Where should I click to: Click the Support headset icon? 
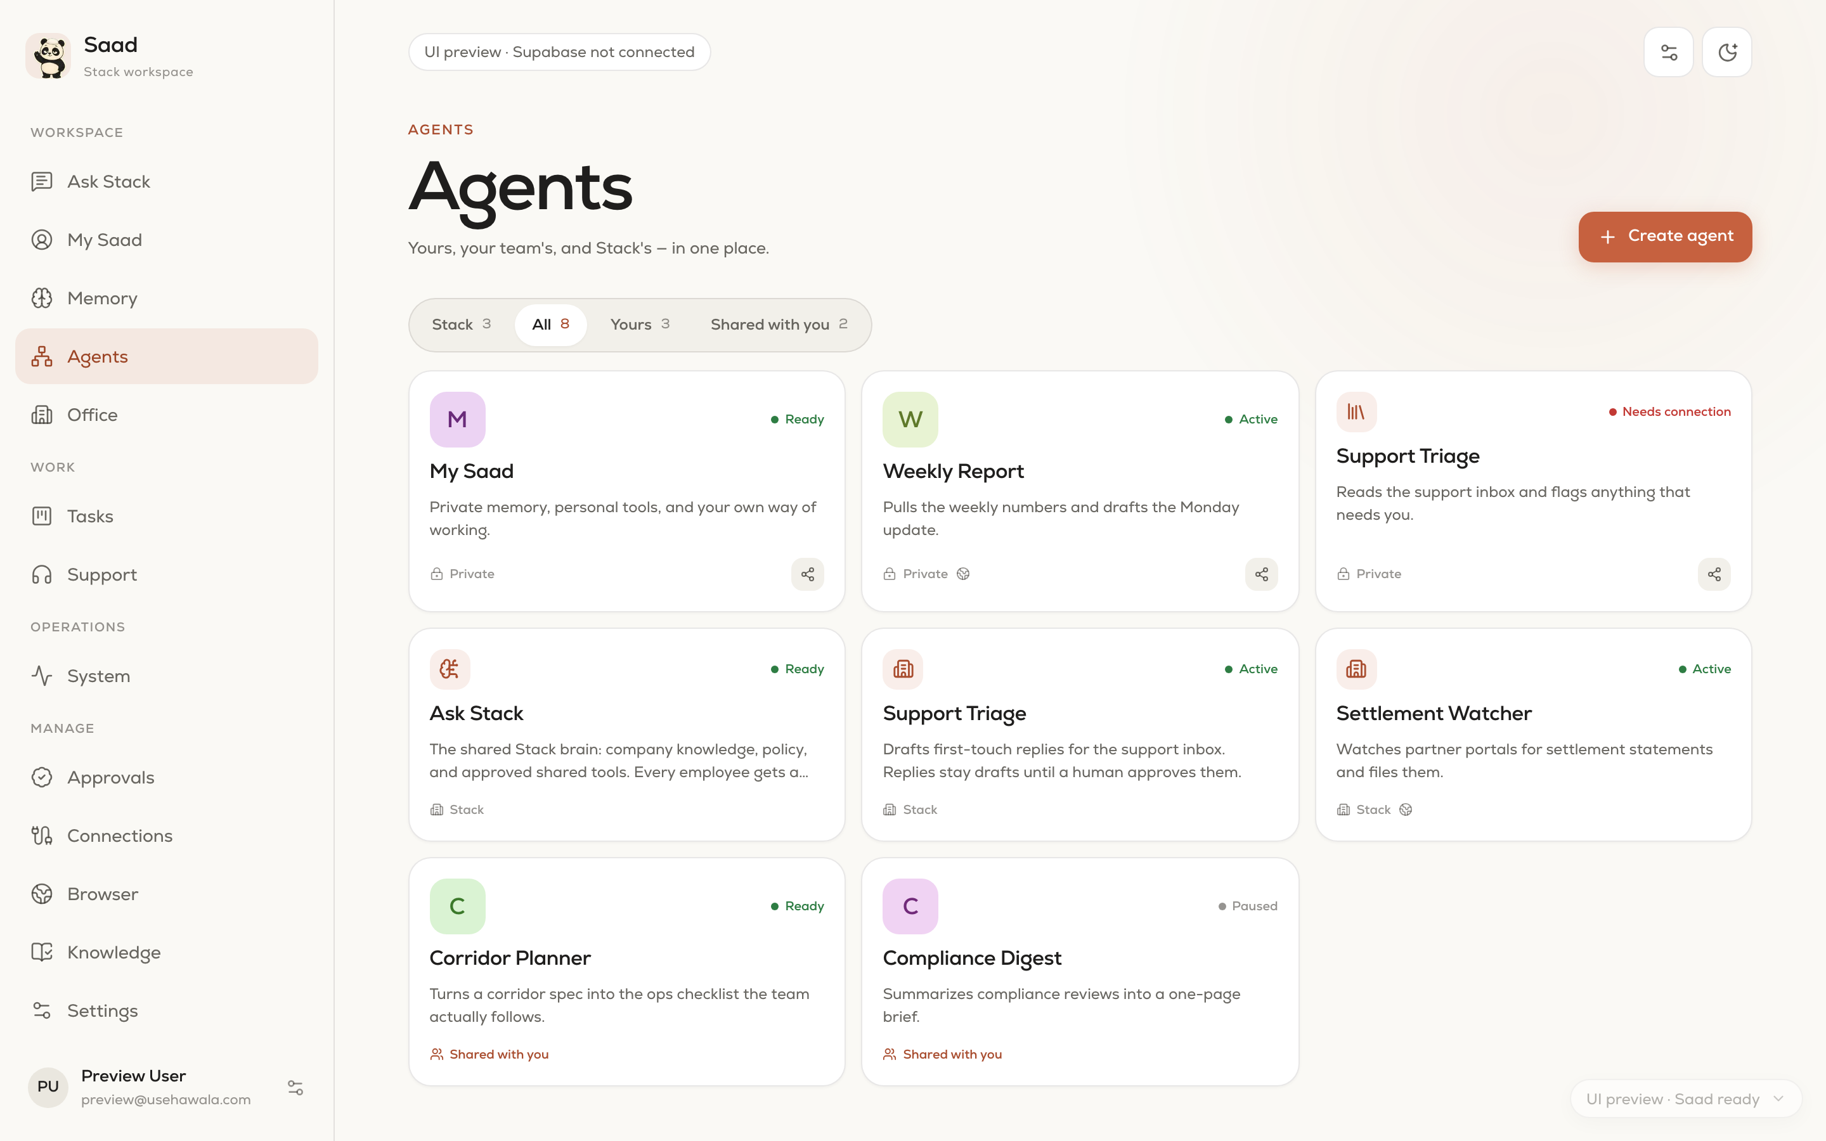click(x=41, y=574)
